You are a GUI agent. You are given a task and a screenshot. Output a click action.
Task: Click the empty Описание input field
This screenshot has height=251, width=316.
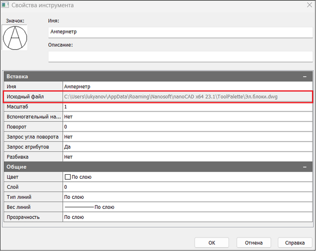(181, 57)
